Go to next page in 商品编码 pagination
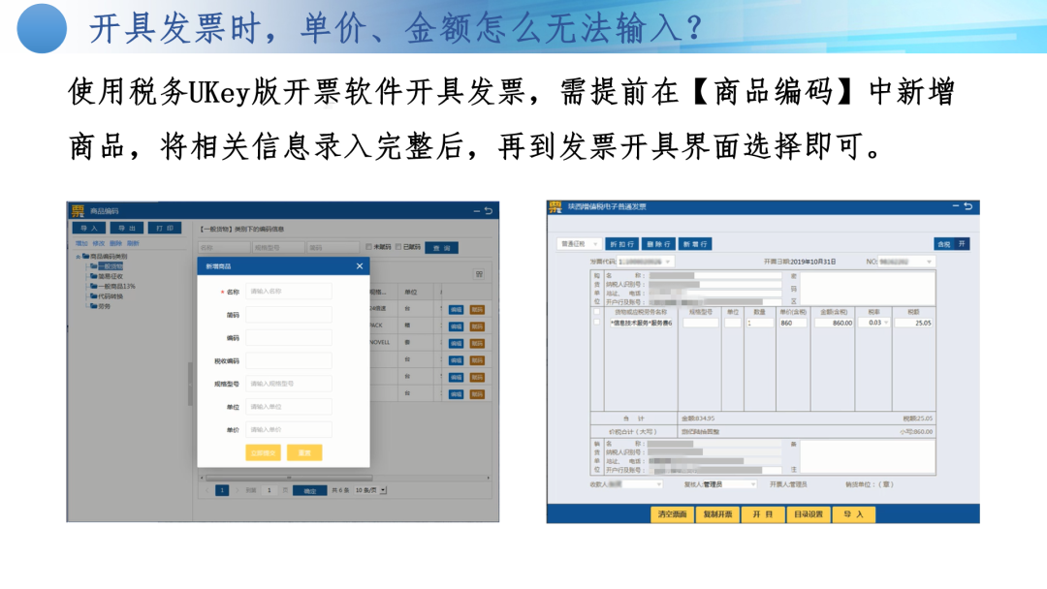 pos(238,490)
